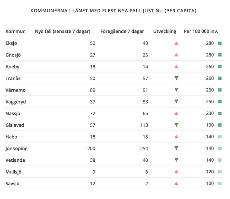The width and height of the screenshot is (230, 199).
Task: Click the trend arrow in Jönköping row
Action: coord(176,148)
